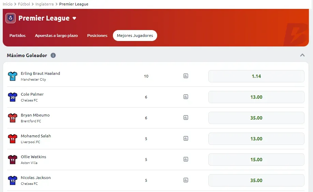Open stats icon for Erling Braut Haaland
This screenshot has width=313, height=192.
tap(185, 76)
